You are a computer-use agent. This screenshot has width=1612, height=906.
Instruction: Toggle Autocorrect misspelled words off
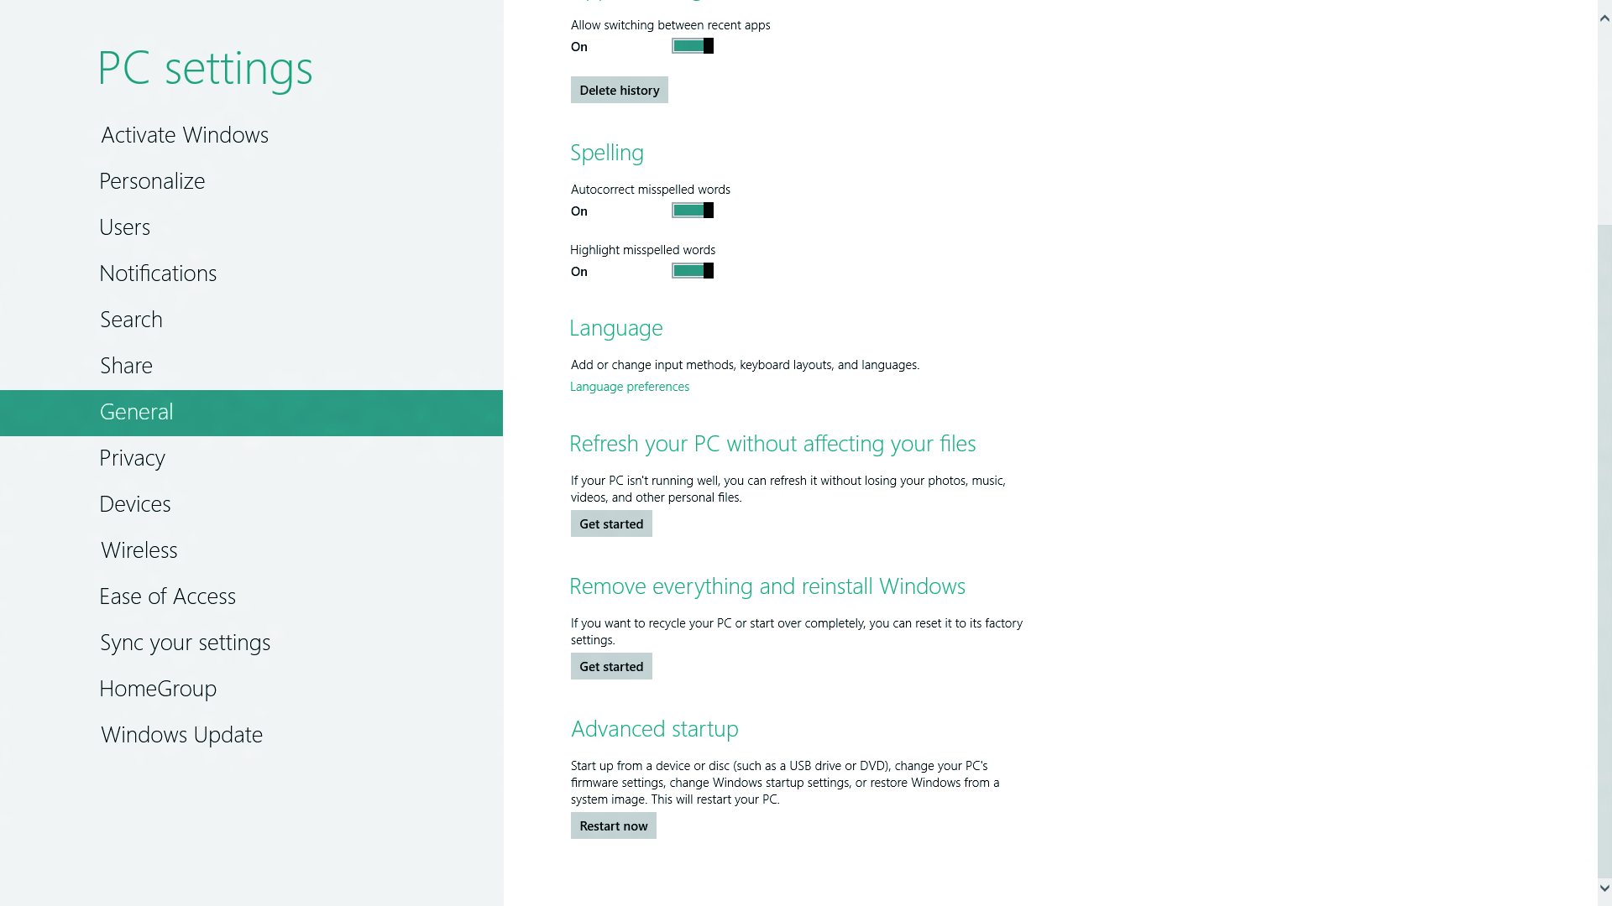pyautogui.click(x=692, y=211)
